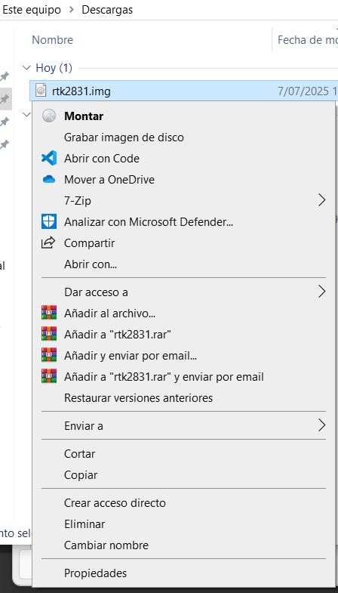Image resolution: width=338 pixels, height=593 pixels.
Task: Click Descargas in the address breadcrumb
Action: (x=107, y=10)
